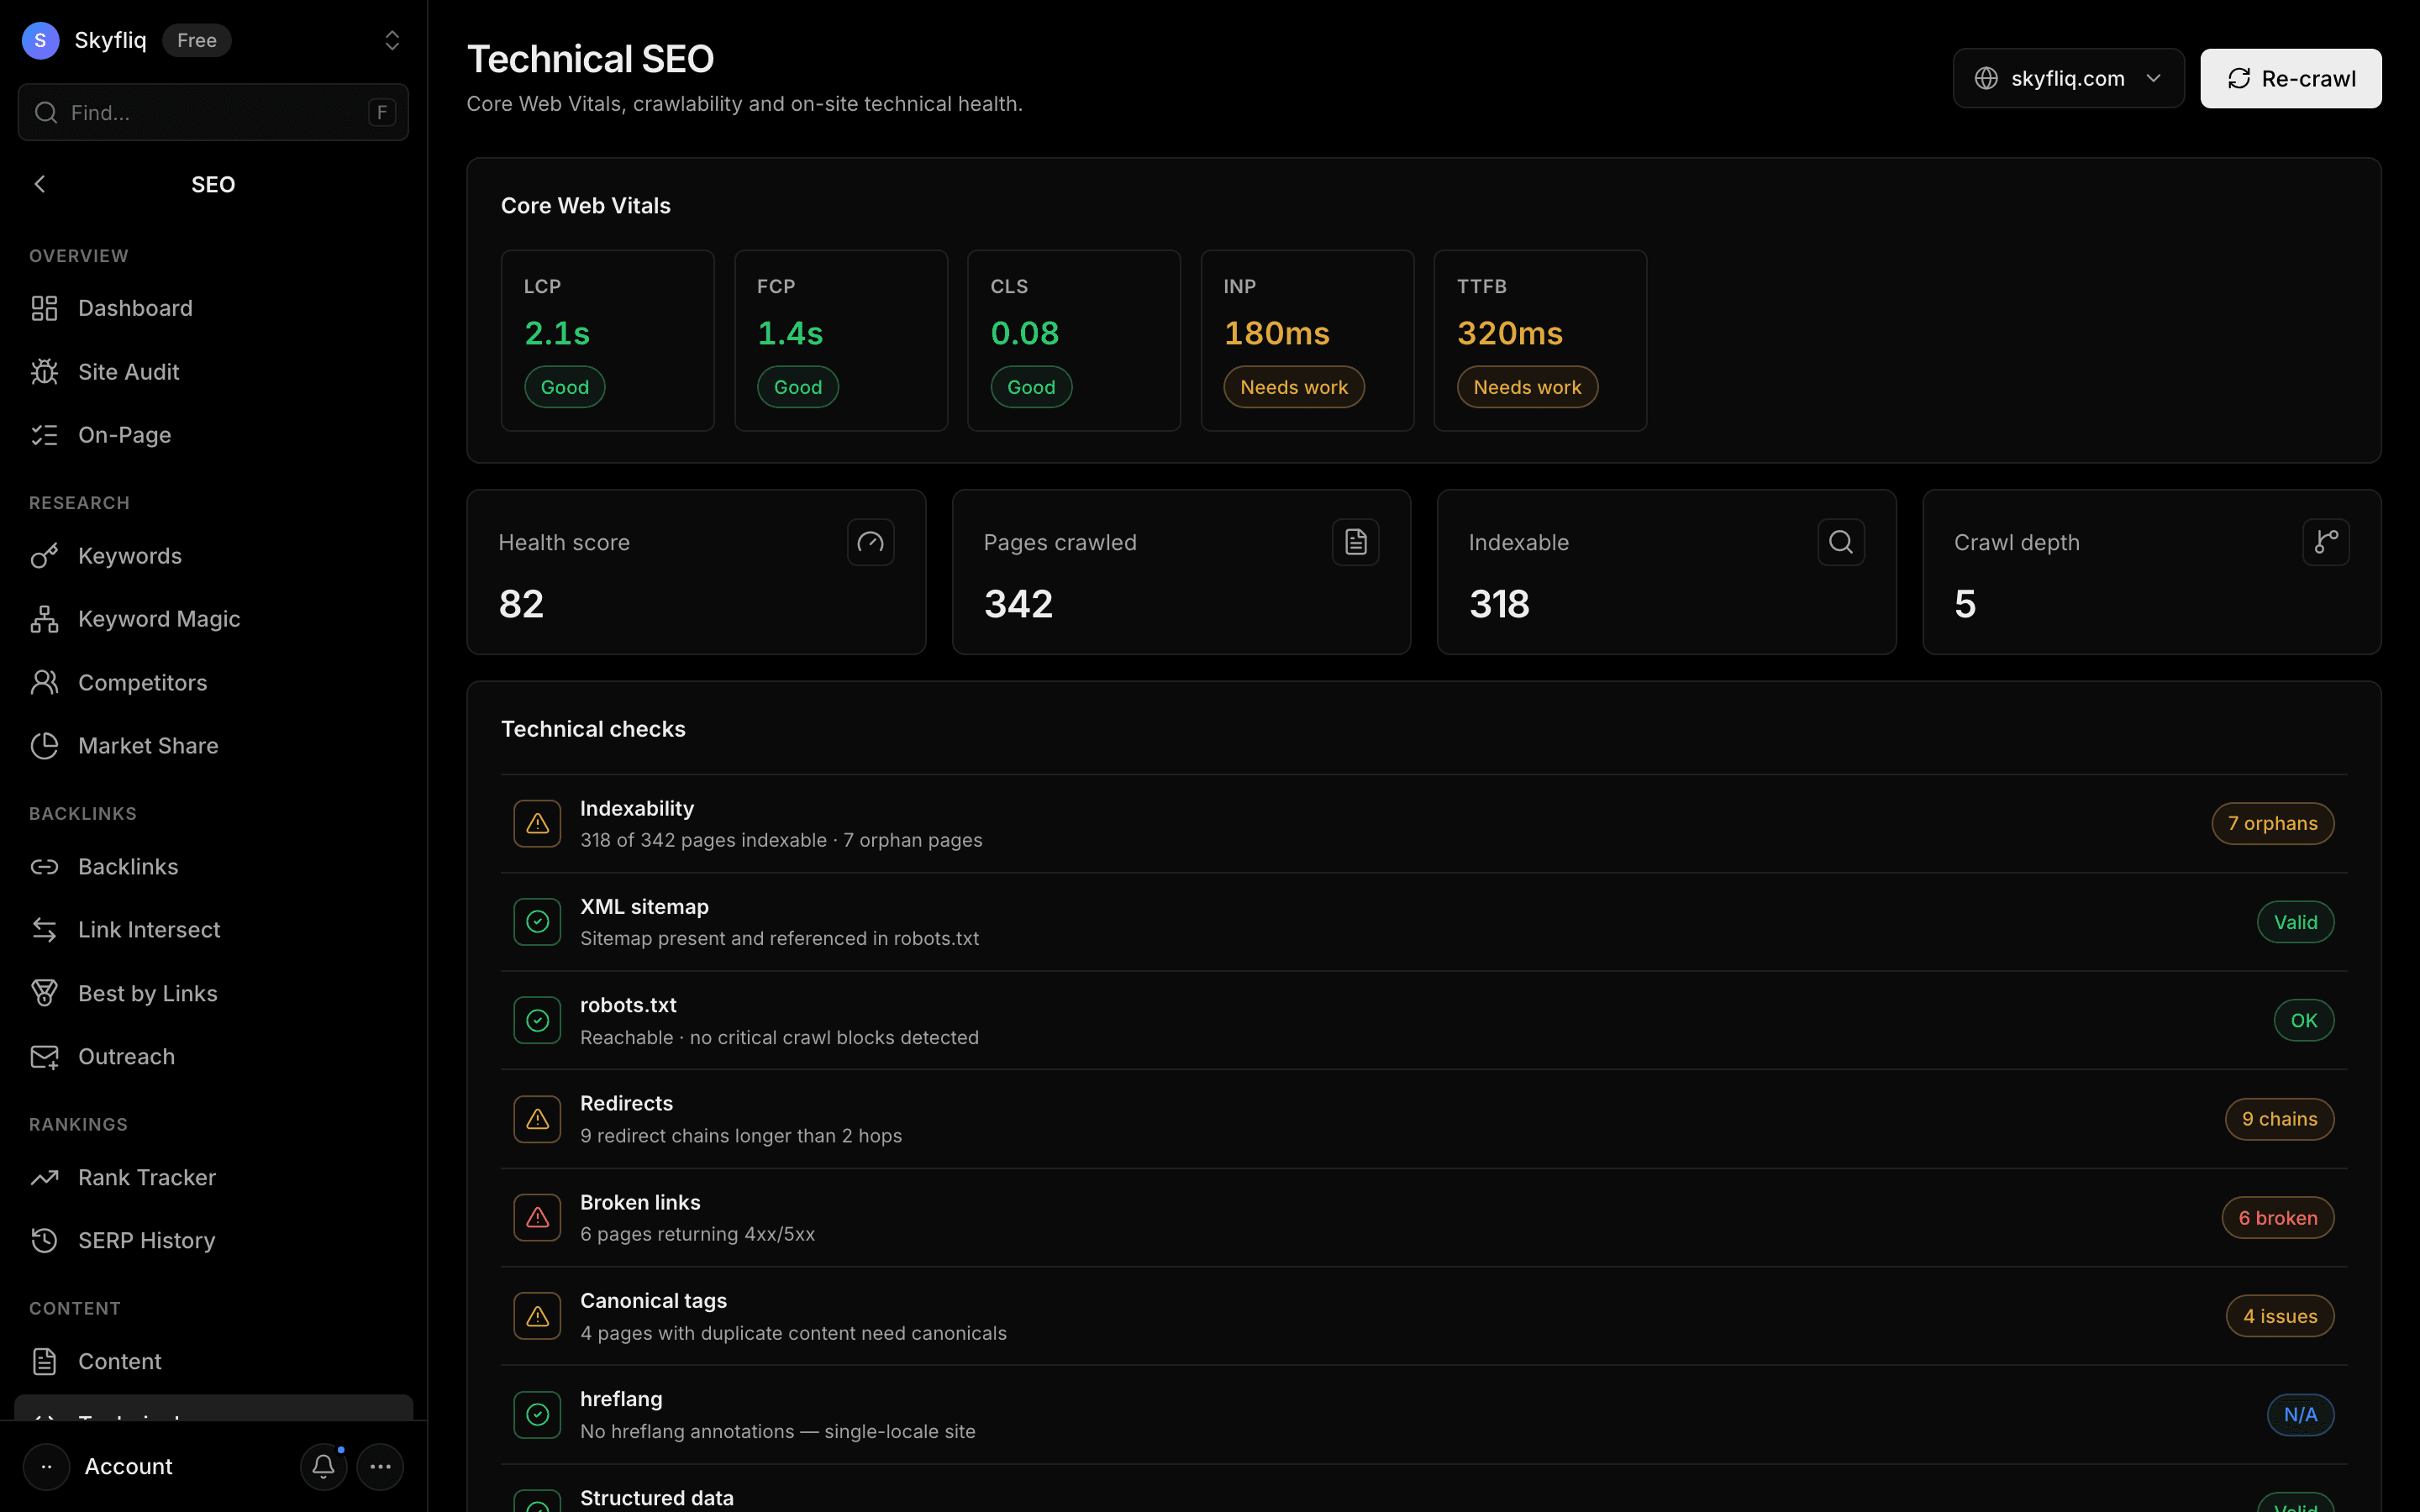Go back using the sidebar chevron
Image resolution: width=2420 pixels, height=1512 pixels.
[x=40, y=184]
